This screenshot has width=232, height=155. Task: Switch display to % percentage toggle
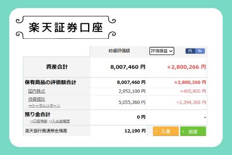[x=200, y=51]
